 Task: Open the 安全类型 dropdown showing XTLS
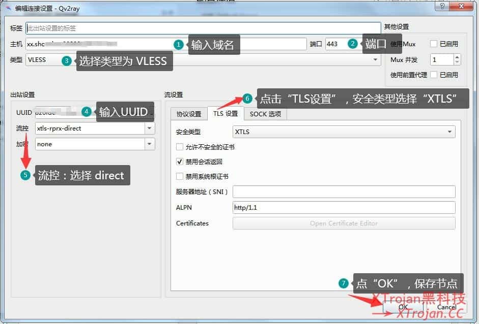coord(449,132)
